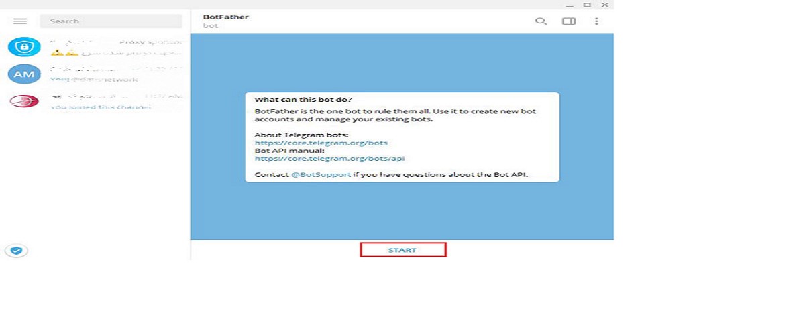The image size is (805, 335).
Task: Click the @BotSupport mention link
Action: click(321, 175)
